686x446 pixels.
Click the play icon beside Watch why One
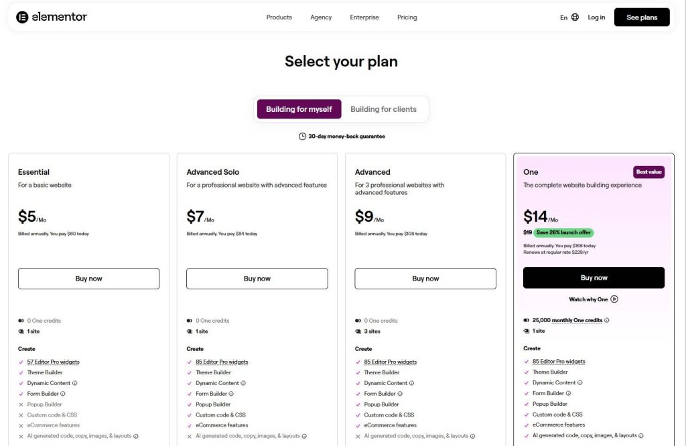click(x=613, y=299)
